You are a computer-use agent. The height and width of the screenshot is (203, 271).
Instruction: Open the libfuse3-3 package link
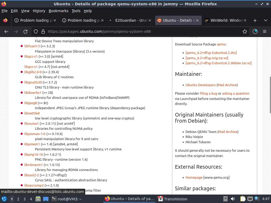(x=32, y=46)
